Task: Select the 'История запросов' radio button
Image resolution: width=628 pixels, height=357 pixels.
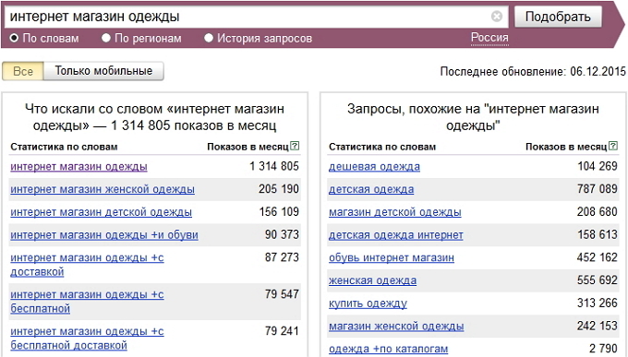Action: (209, 38)
